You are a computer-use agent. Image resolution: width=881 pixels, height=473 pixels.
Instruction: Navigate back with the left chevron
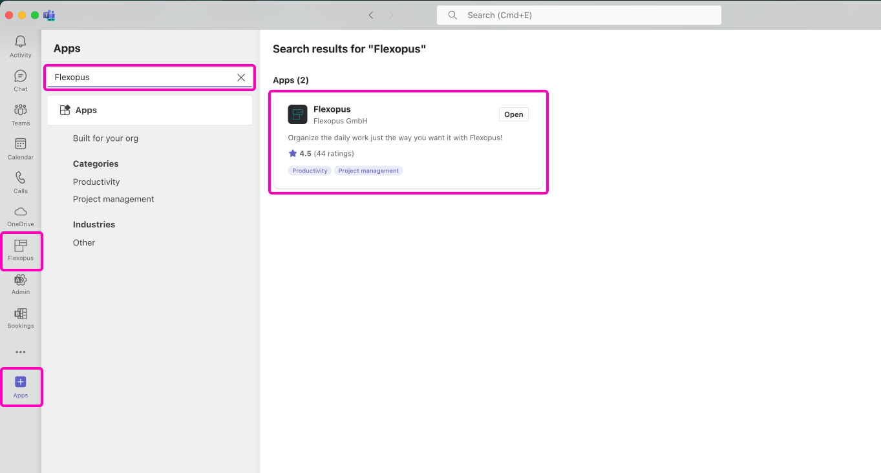click(371, 15)
